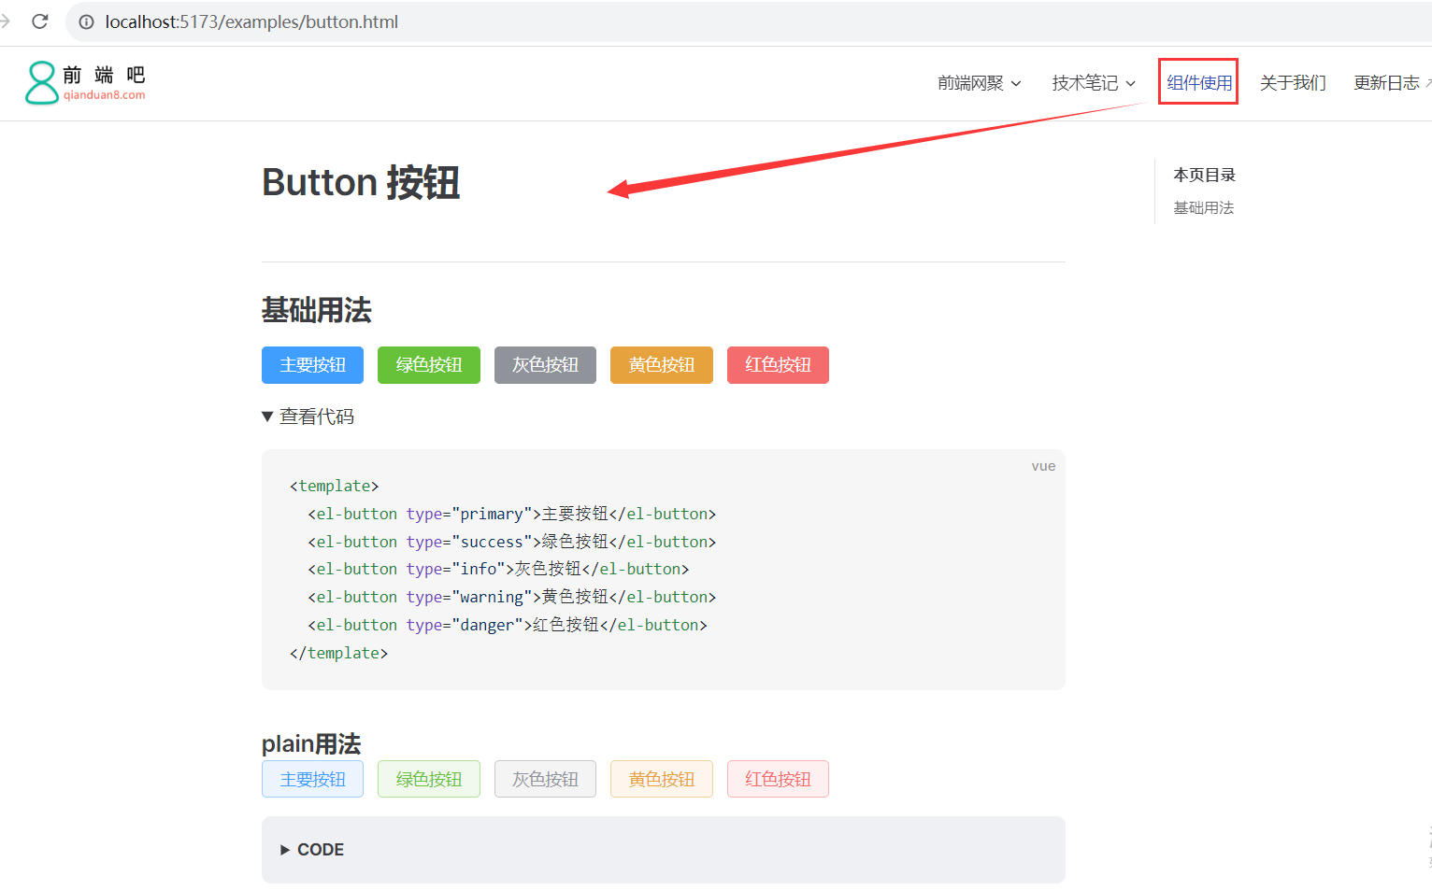Image resolution: width=1432 pixels, height=890 pixels.
Task: Open the 技术笔记 dropdown menu
Action: tap(1094, 83)
